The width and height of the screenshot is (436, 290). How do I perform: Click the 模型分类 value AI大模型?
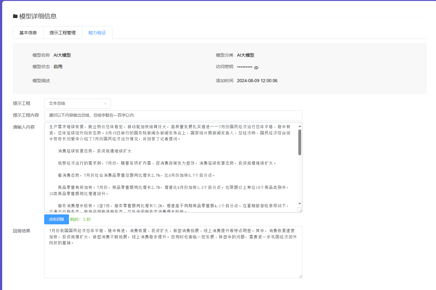(246, 55)
